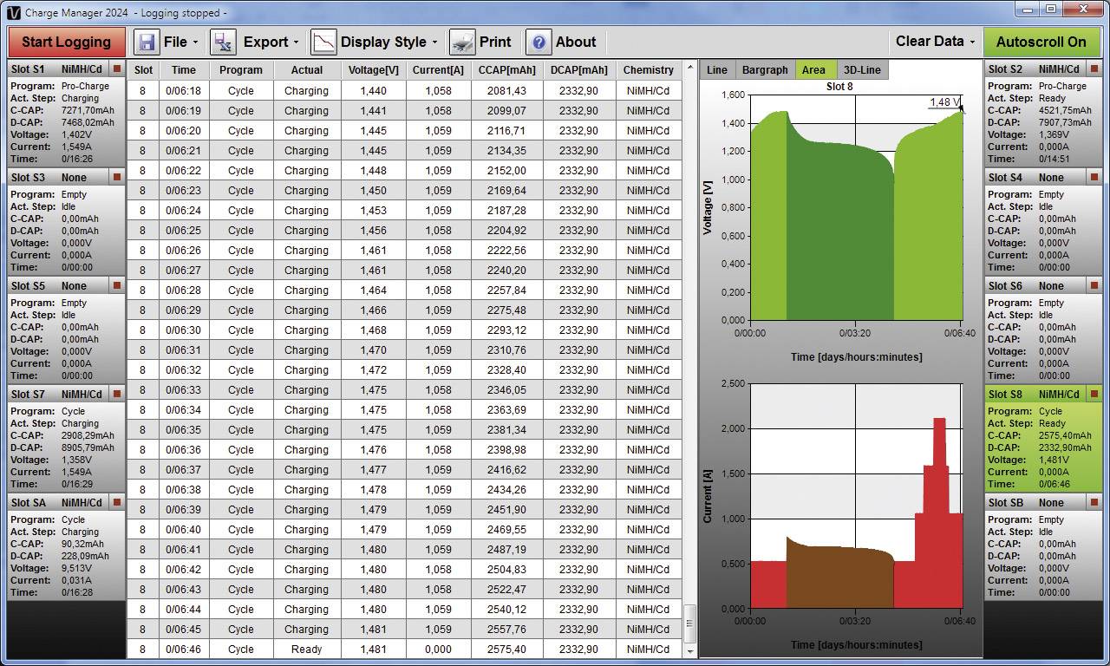Click the Charge Manager title bar logo
1110x666 pixels.
click(x=12, y=11)
